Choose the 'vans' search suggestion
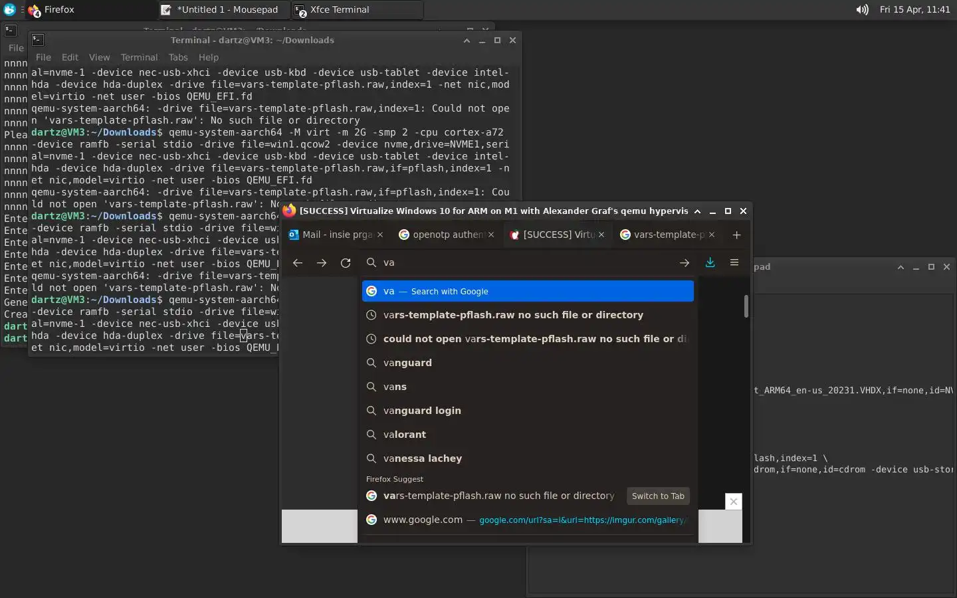 tap(528, 387)
